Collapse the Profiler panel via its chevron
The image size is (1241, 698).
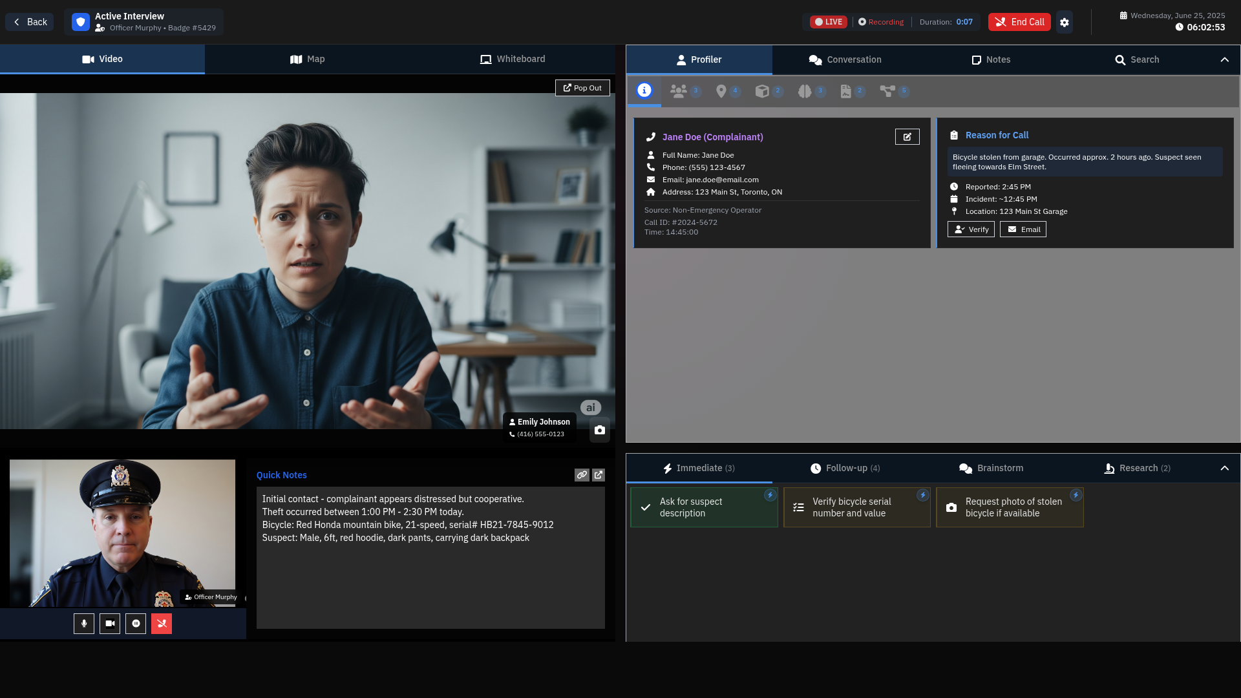[1225, 59]
